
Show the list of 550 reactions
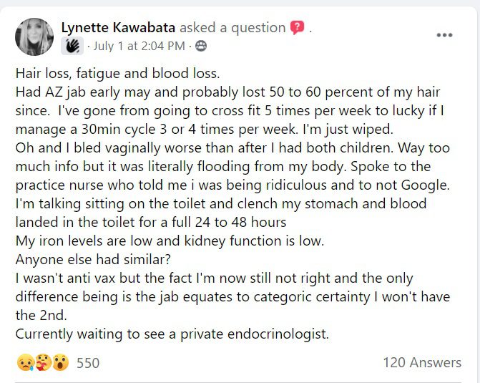tap(88, 363)
